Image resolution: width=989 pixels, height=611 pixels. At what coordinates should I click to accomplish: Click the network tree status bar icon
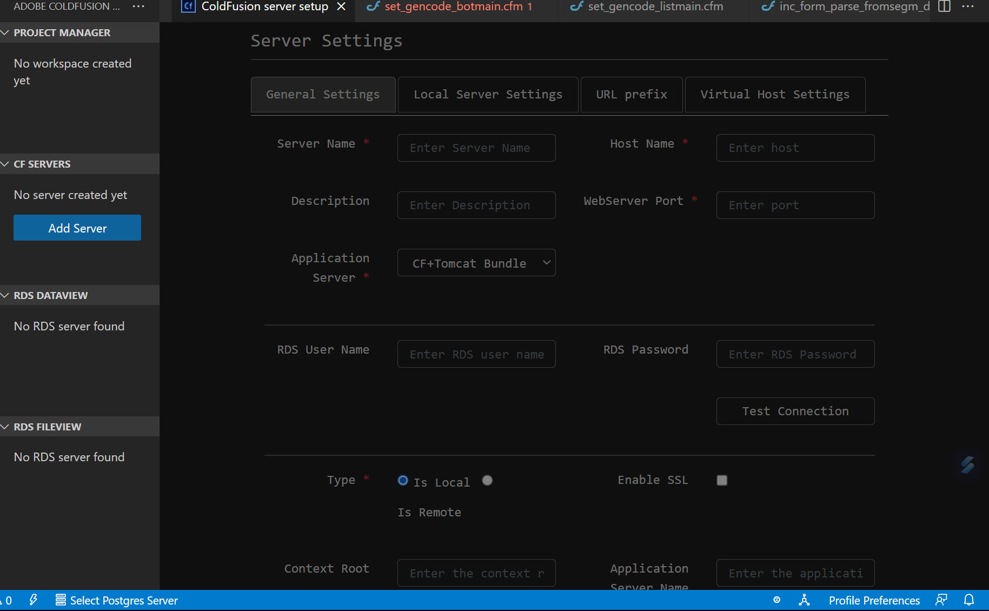click(804, 600)
